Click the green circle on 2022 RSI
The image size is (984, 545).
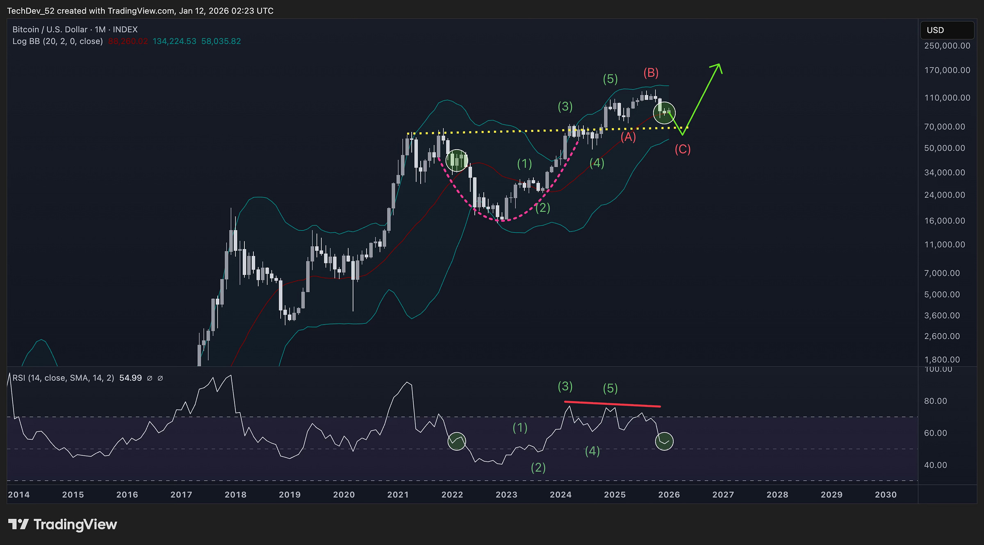point(456,441)
